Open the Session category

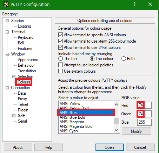tap(18, 21)
